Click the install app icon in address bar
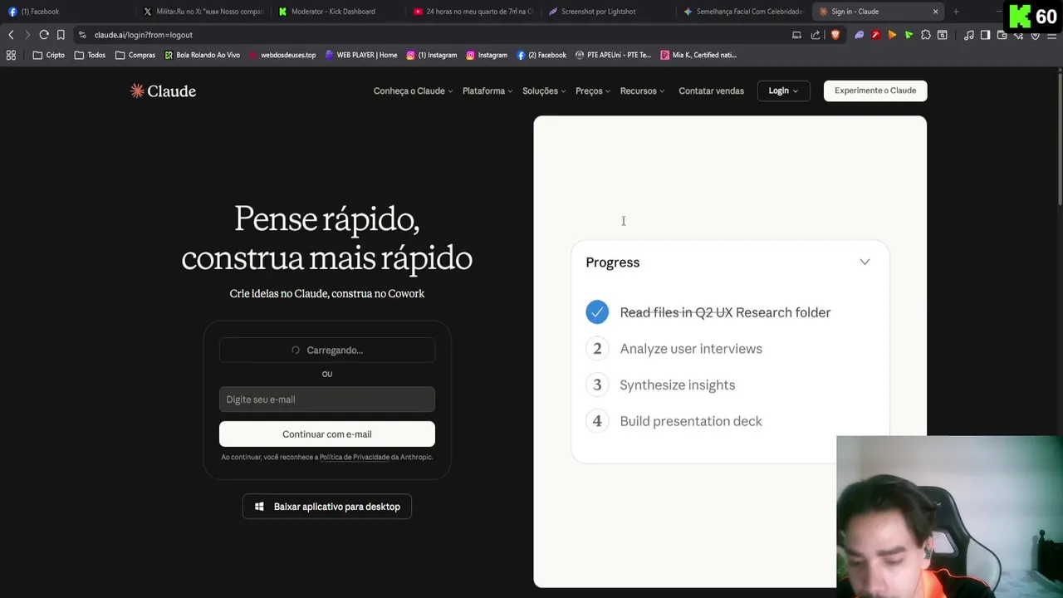This screenshot has width=1063, height=598. coord(796,35)
